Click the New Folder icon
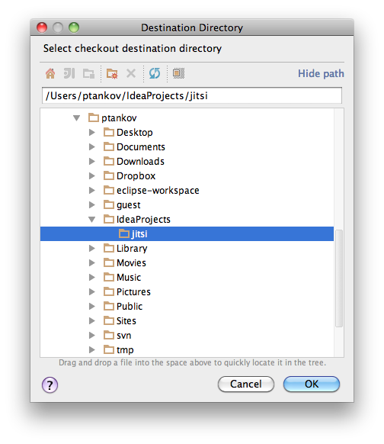Screen dimensions: 384x444 [112, 74]
